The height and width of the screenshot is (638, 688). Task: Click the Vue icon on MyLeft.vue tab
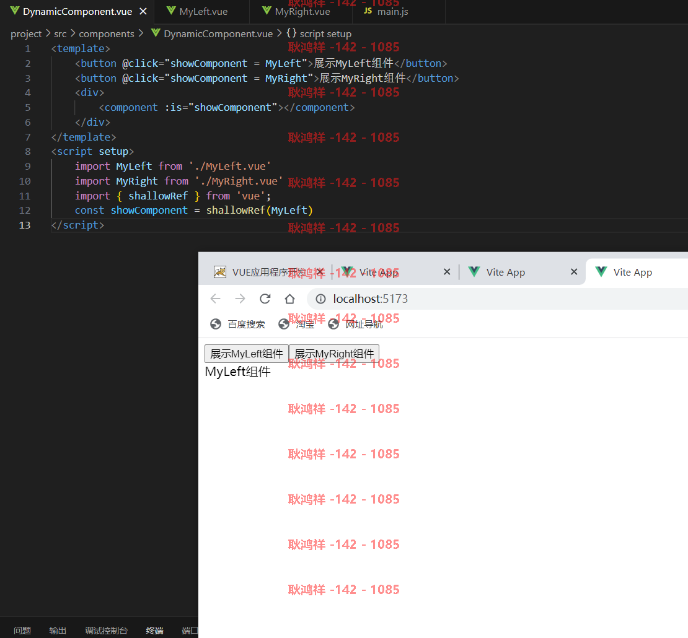click(171, 11)
